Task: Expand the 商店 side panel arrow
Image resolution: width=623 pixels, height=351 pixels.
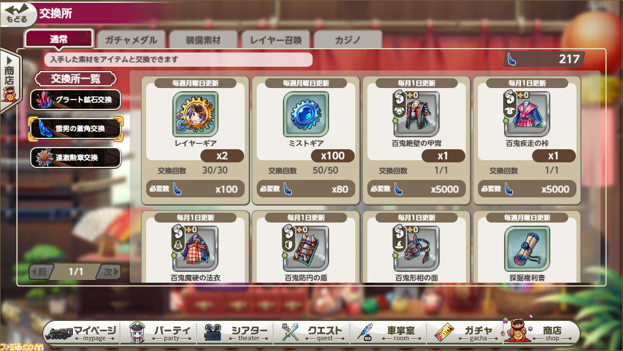Action: pyautogui.click(x=9, y=80)
